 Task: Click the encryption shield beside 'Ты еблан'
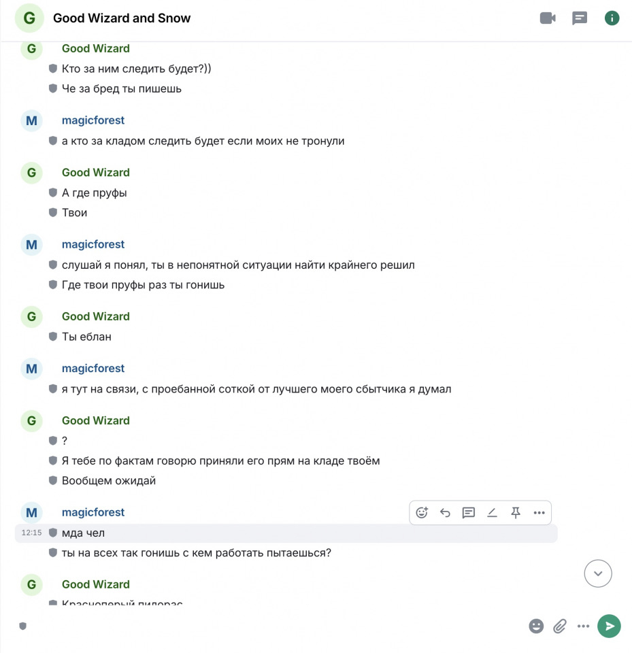coord(53,337)
